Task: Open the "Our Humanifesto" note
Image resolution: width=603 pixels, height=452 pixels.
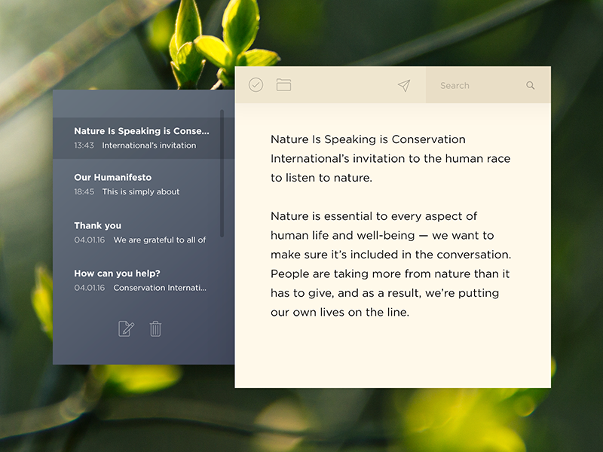Action: coord(113,178)
